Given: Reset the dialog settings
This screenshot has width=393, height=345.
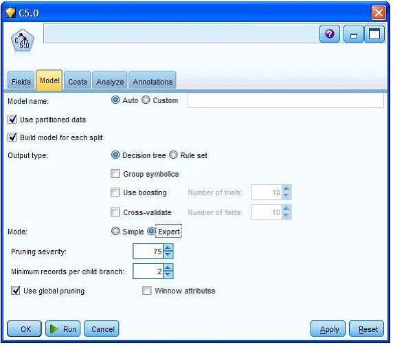Looking at the screenshot, I should point(366,329).
